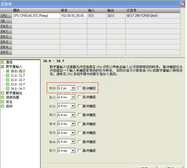Select the 数字量输入 tree node
The width and height of the screenshot is (187, 168).
point(14,67)
